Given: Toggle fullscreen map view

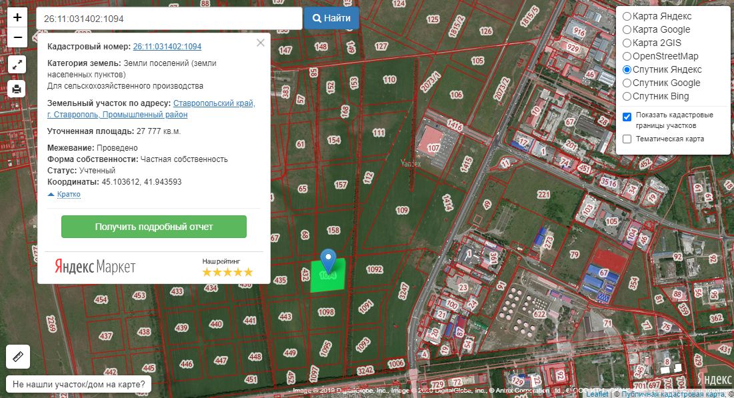Looking at the screenshot, I should coord(17,65).
